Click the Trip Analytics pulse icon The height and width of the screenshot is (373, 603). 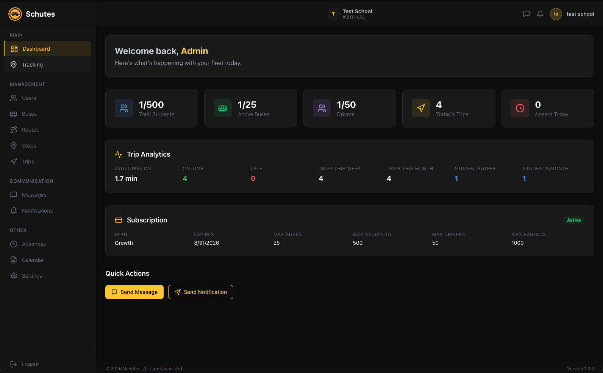click(x=119, y=154)
